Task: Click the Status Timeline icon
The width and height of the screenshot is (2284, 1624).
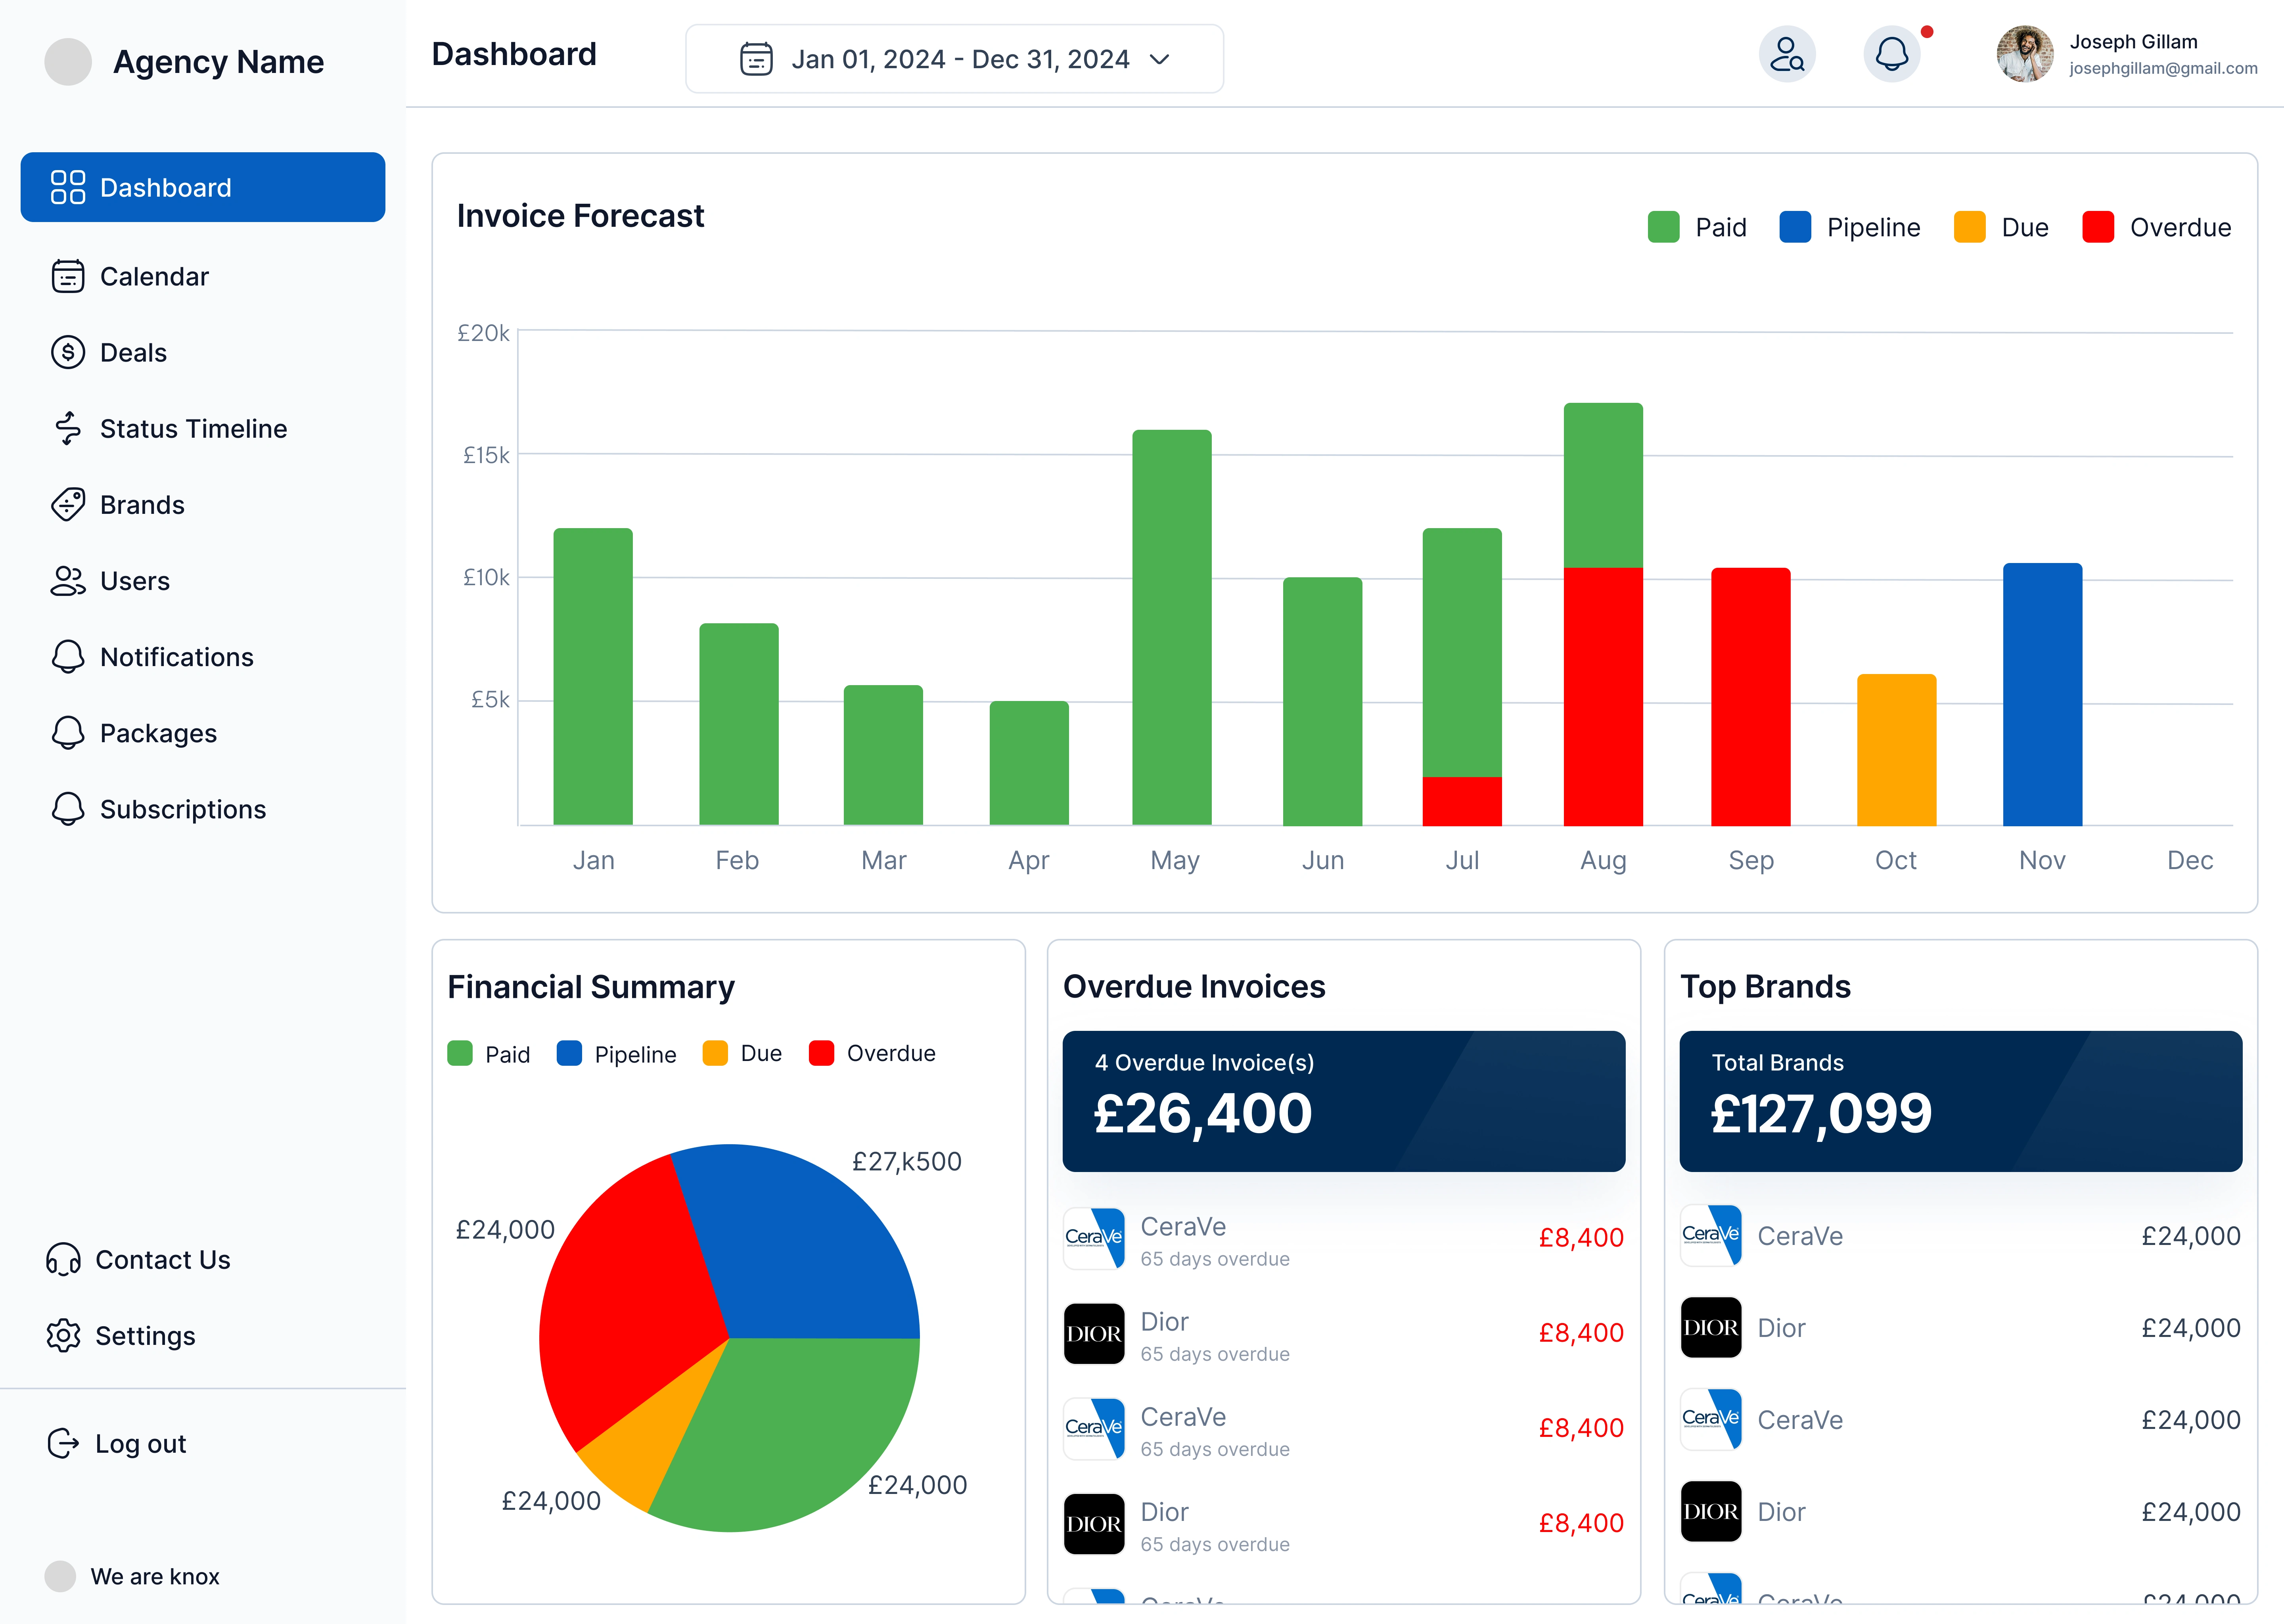Action: (68, 428)
